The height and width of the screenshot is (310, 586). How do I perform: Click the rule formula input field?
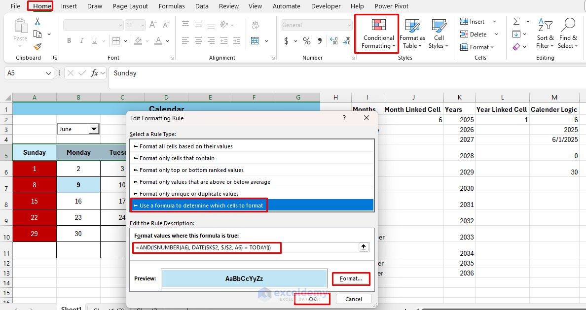point(245,247)
